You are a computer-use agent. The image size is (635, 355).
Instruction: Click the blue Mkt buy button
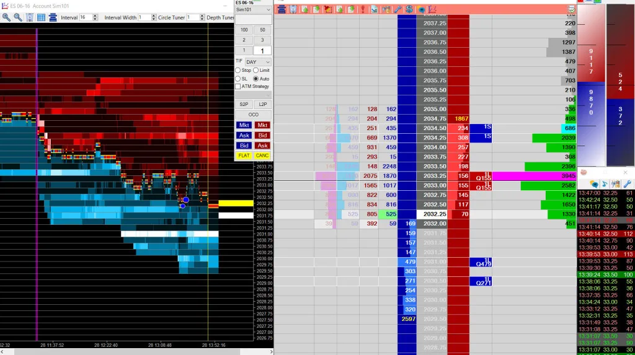pyautogui.click(x=244, y=125)
